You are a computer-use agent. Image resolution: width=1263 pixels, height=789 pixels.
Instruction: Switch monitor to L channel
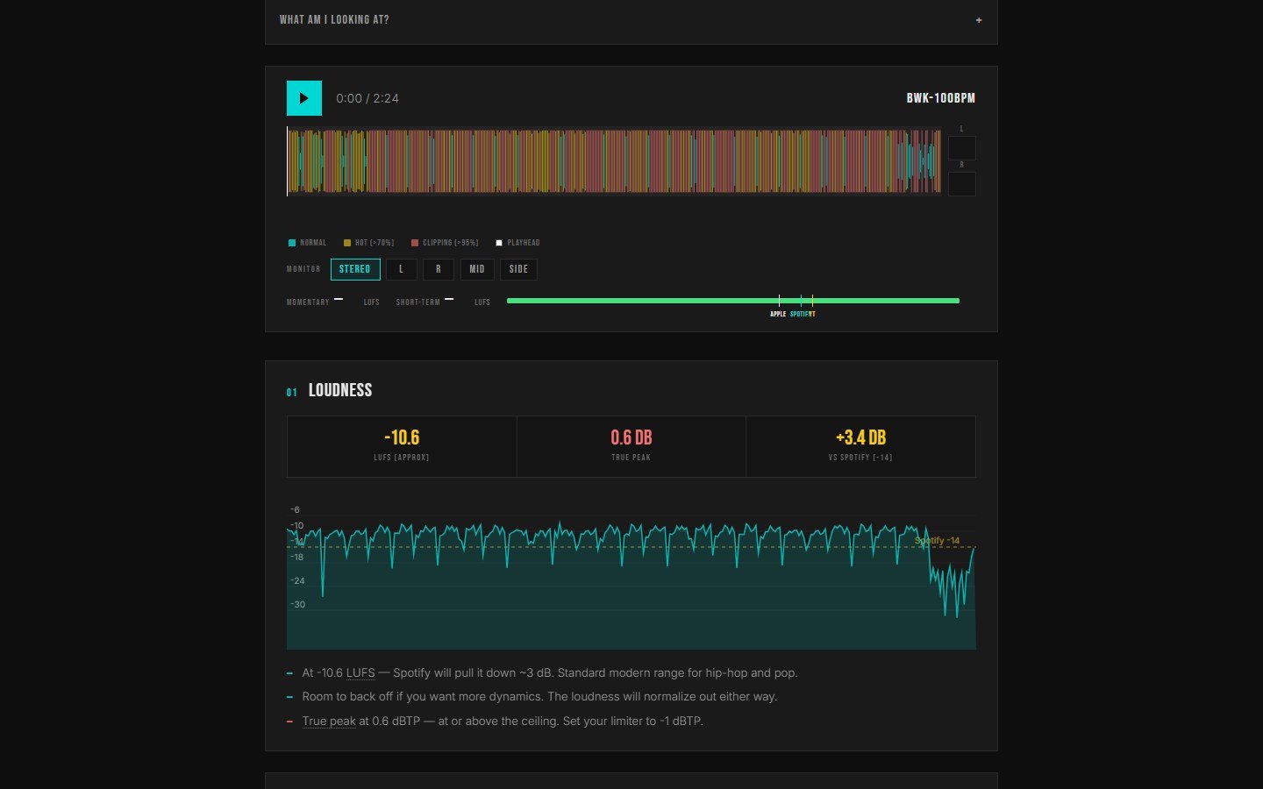coord(402,269)
